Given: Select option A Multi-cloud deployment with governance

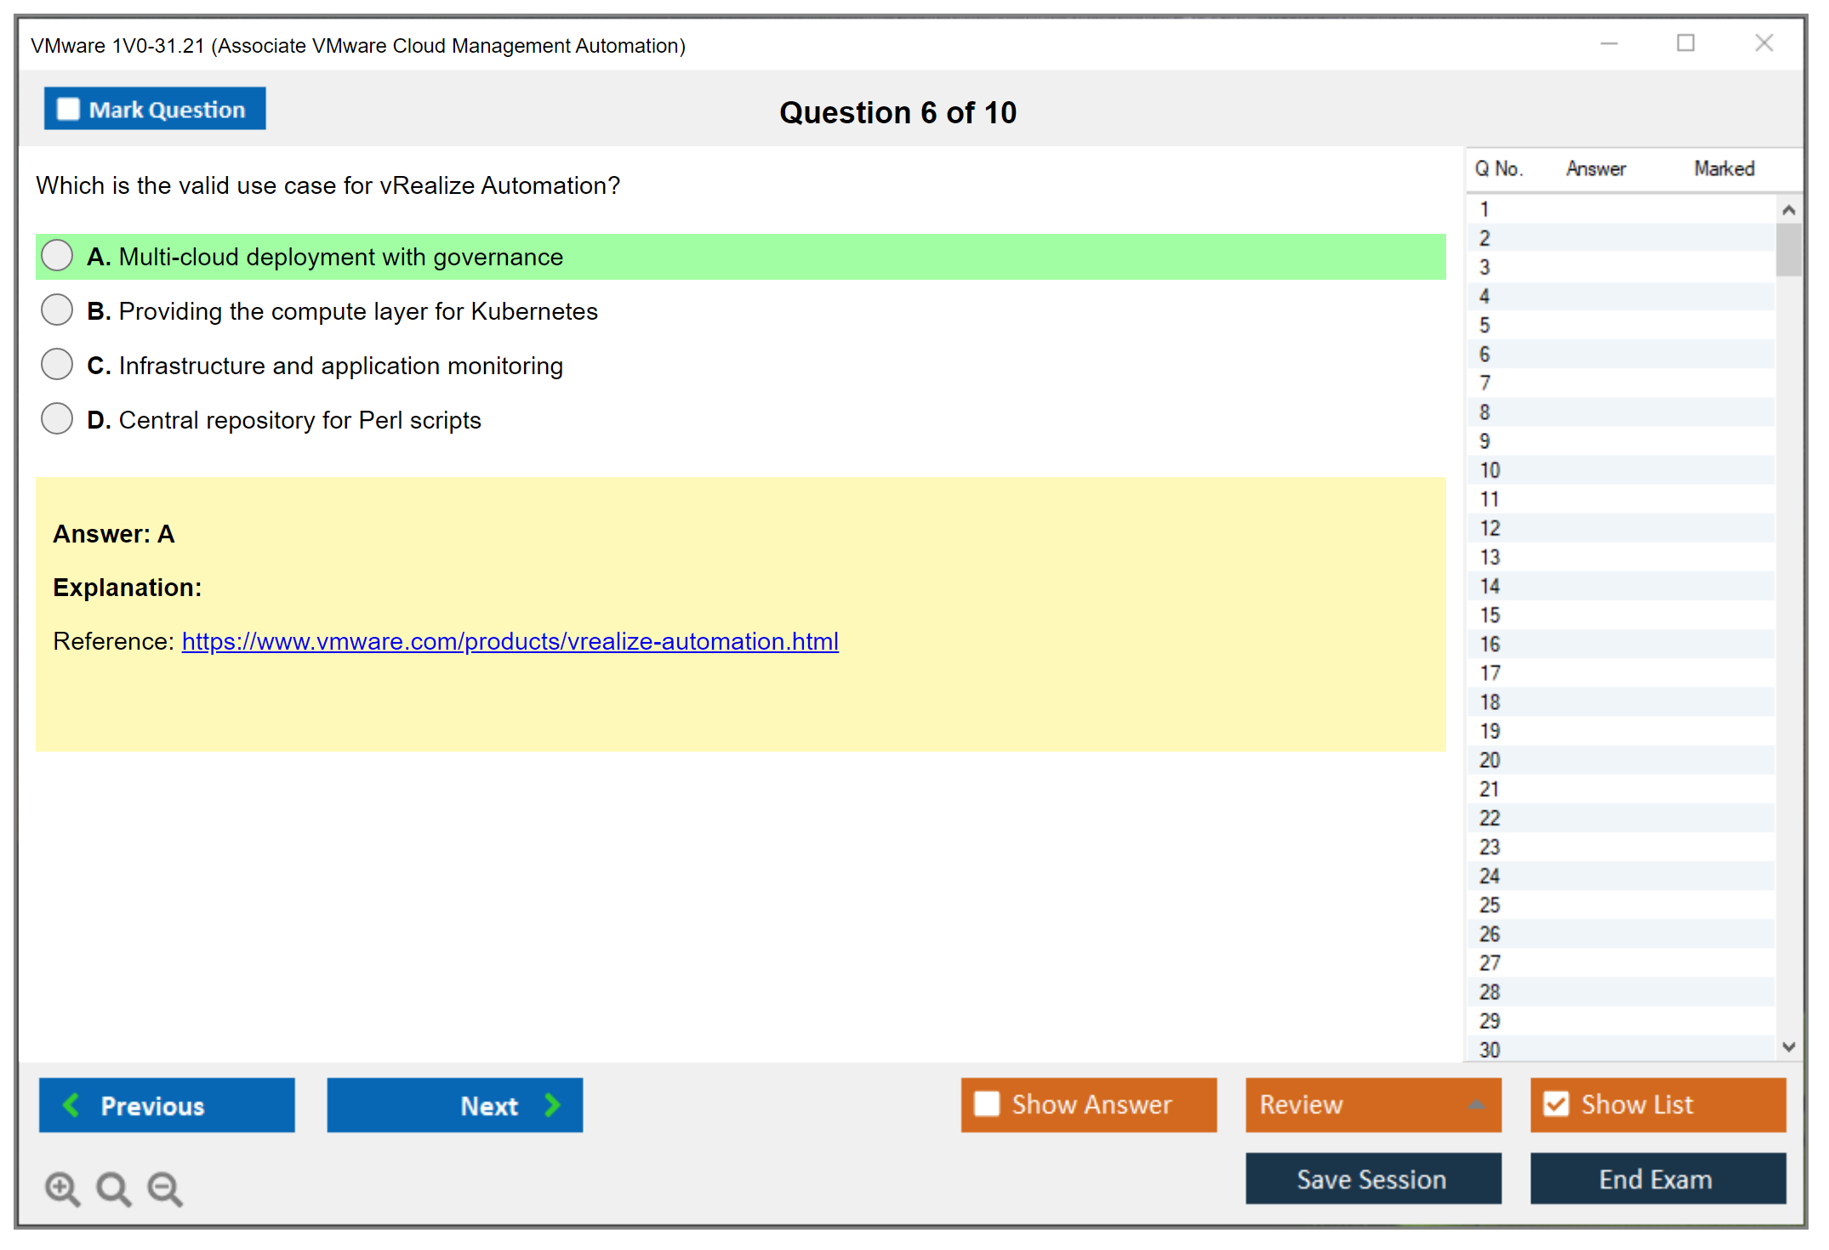Looking at the screenshot, I should point(57,255).
